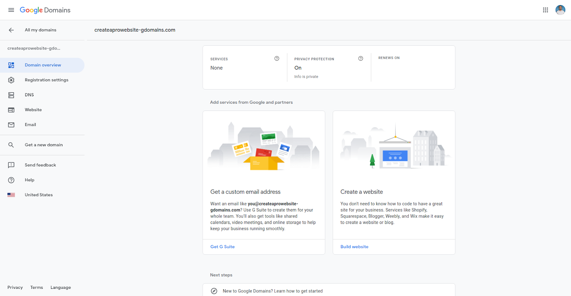Click the Privacy Protection status On

pyautogui.click(x=298, y=68)
